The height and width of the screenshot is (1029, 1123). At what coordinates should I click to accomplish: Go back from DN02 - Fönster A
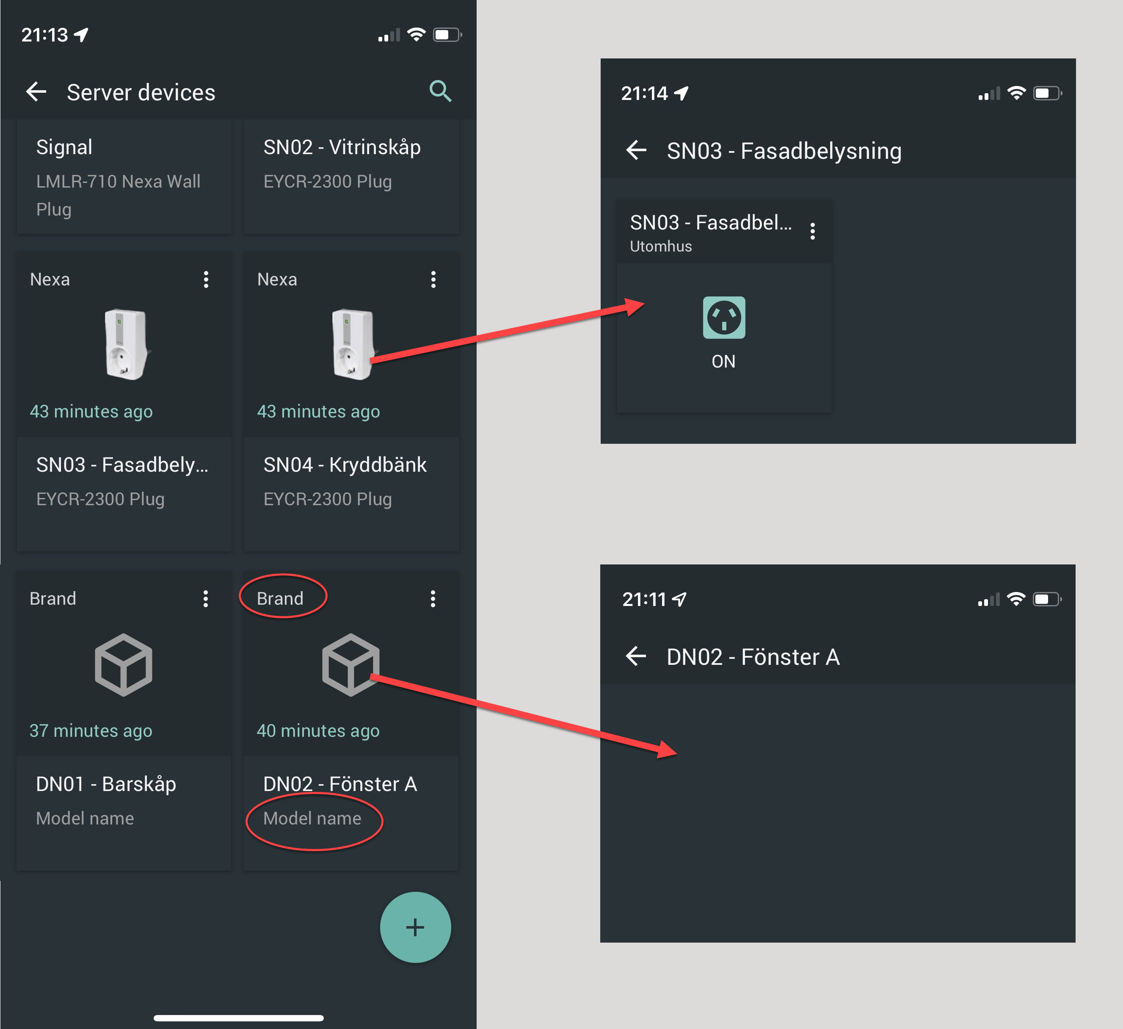(636, 656)
